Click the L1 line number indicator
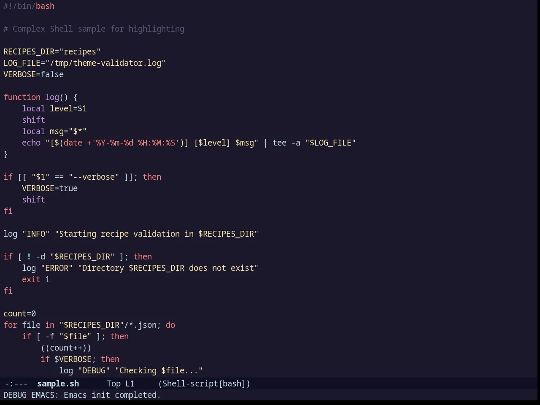The height and width of the screenshot is (405, 540). tap(130, 383)
